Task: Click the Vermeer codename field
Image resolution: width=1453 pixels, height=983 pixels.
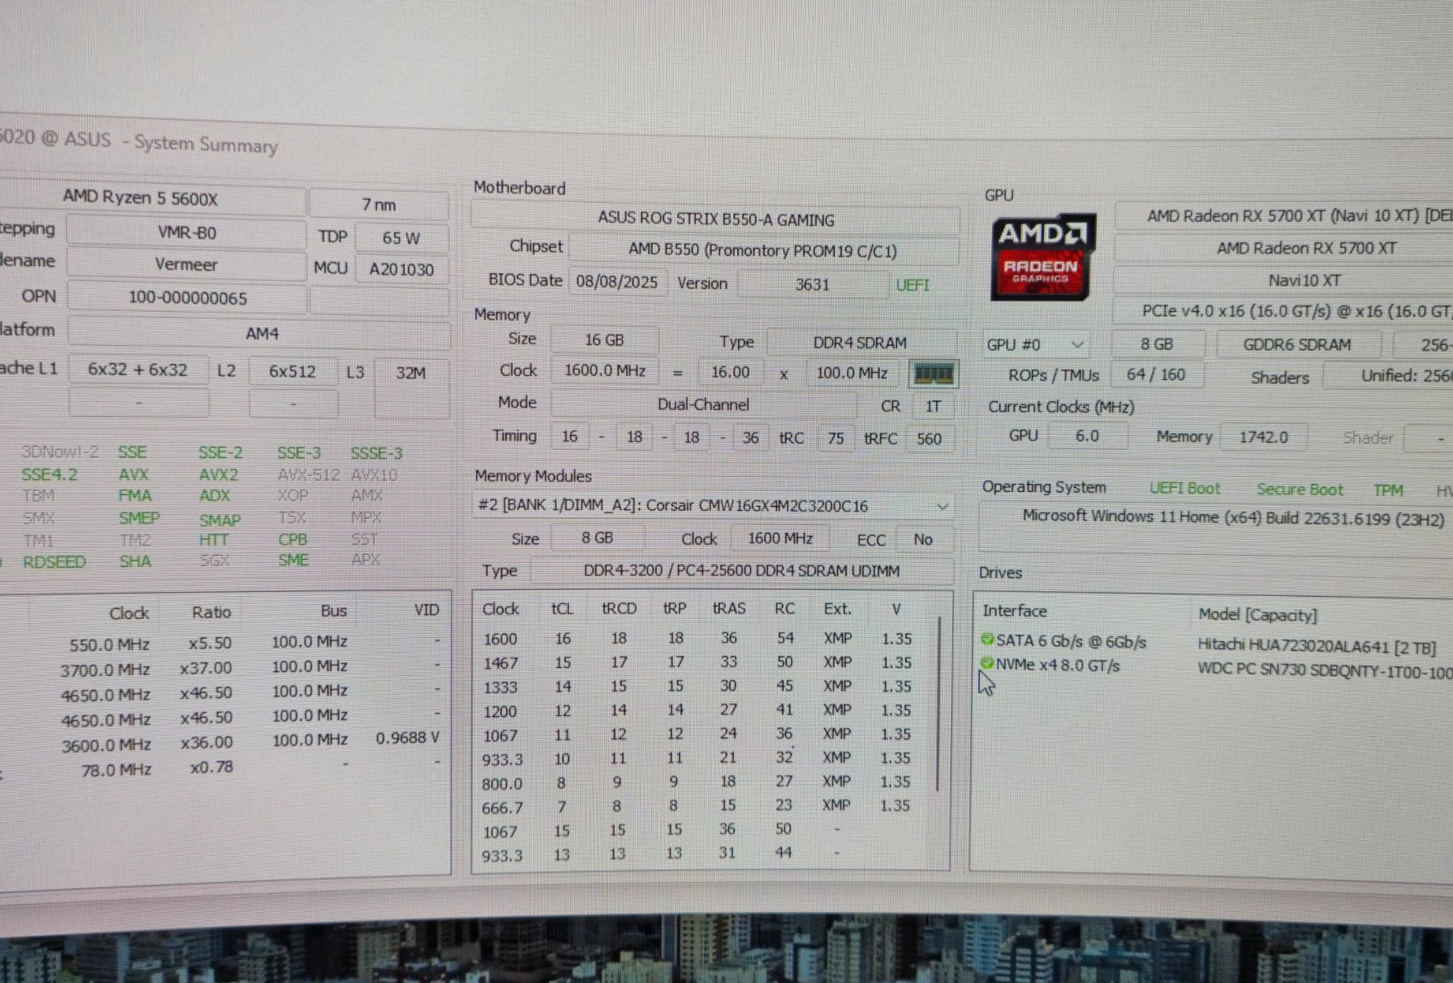Action: point(187,265)
